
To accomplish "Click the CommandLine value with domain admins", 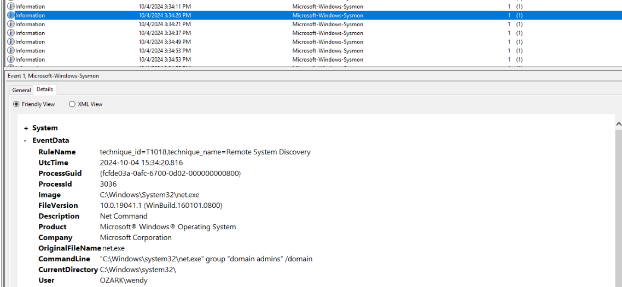I will coord(206,259).
